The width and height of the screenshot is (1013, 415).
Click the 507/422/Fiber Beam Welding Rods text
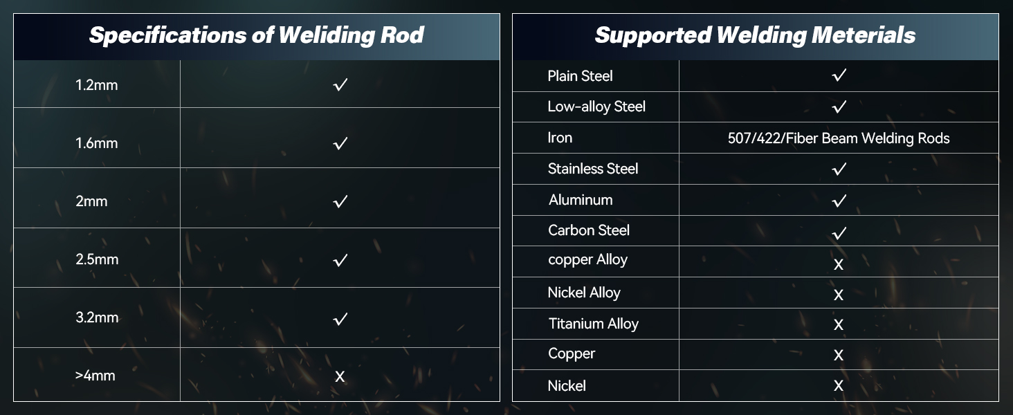click(839, 138)
